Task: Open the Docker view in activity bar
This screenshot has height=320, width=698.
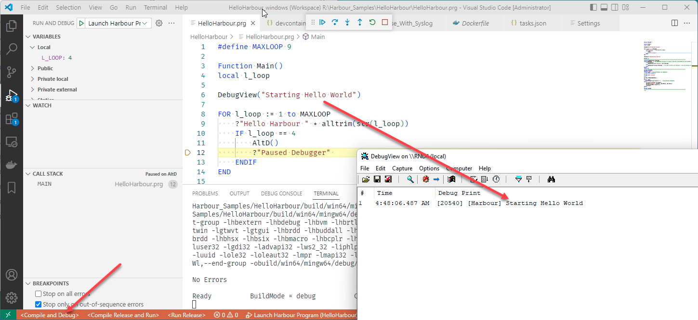Action: coord(12,165)
